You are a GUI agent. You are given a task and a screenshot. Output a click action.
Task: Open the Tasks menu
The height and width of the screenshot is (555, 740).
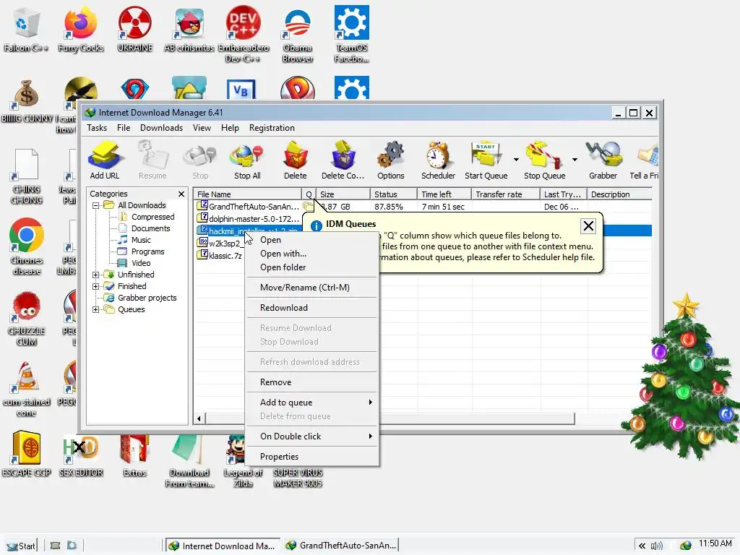[97, 128]
